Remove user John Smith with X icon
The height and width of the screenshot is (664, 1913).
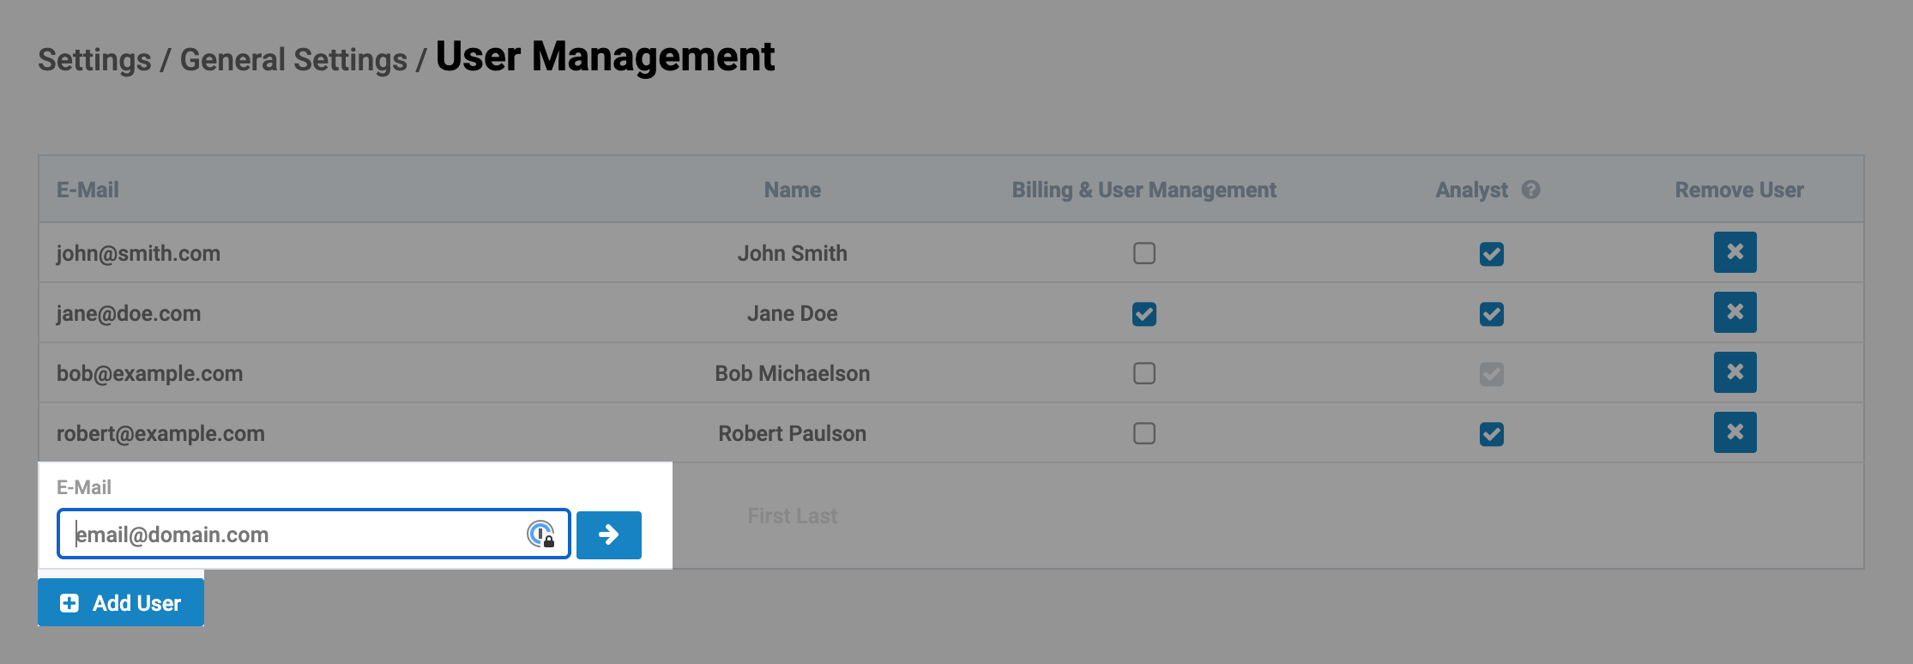click(1735, 252)
